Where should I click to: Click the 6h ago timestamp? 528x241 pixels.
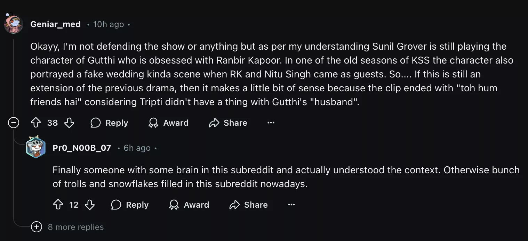pos(137,148)
